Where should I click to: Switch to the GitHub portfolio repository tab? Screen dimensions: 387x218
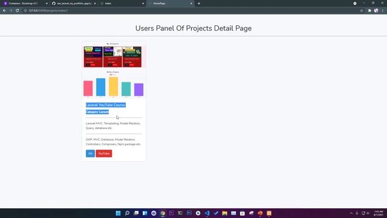74,4
